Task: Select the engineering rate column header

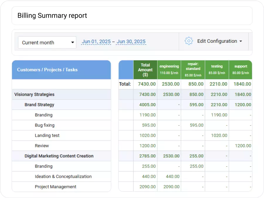Action: point(169,70)
